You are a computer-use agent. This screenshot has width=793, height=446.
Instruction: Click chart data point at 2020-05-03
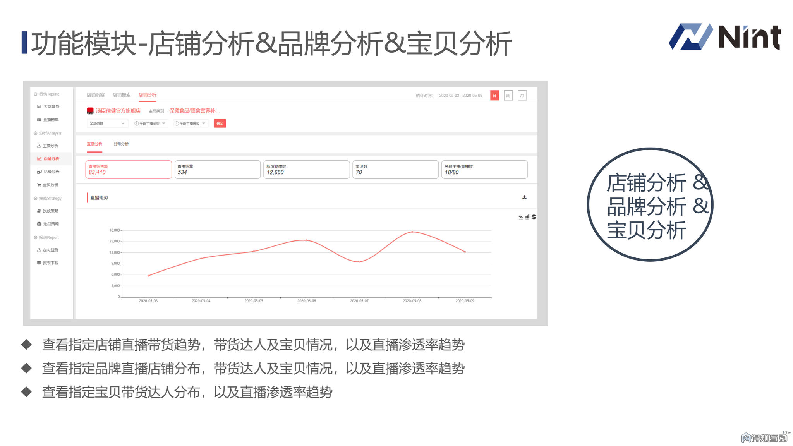tap(148, 276)
